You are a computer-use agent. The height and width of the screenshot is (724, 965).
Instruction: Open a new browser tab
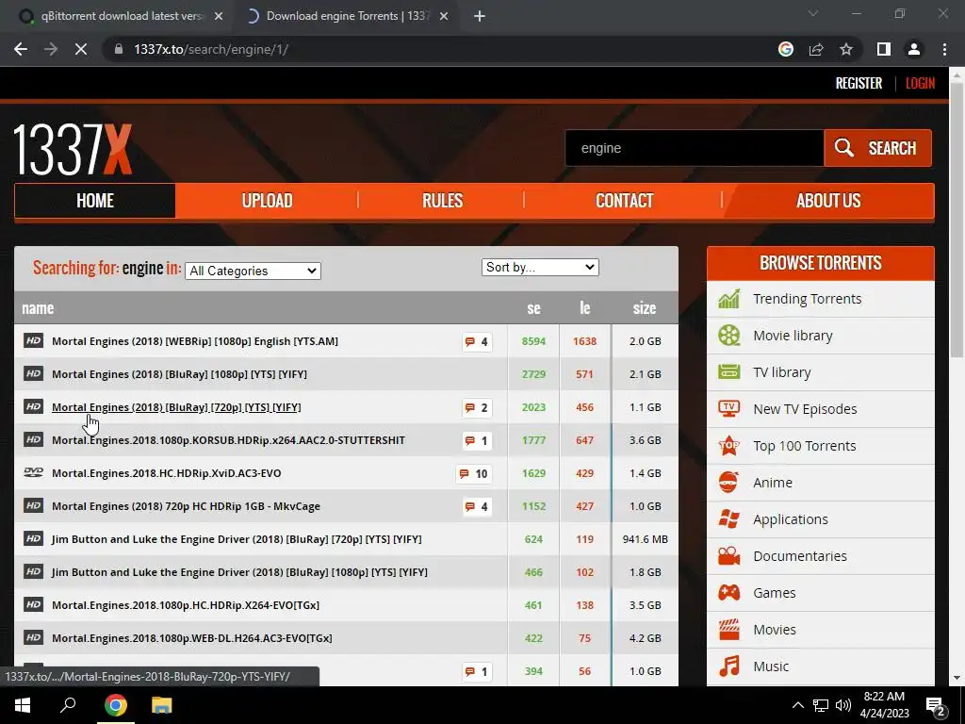tap(480, 17)
